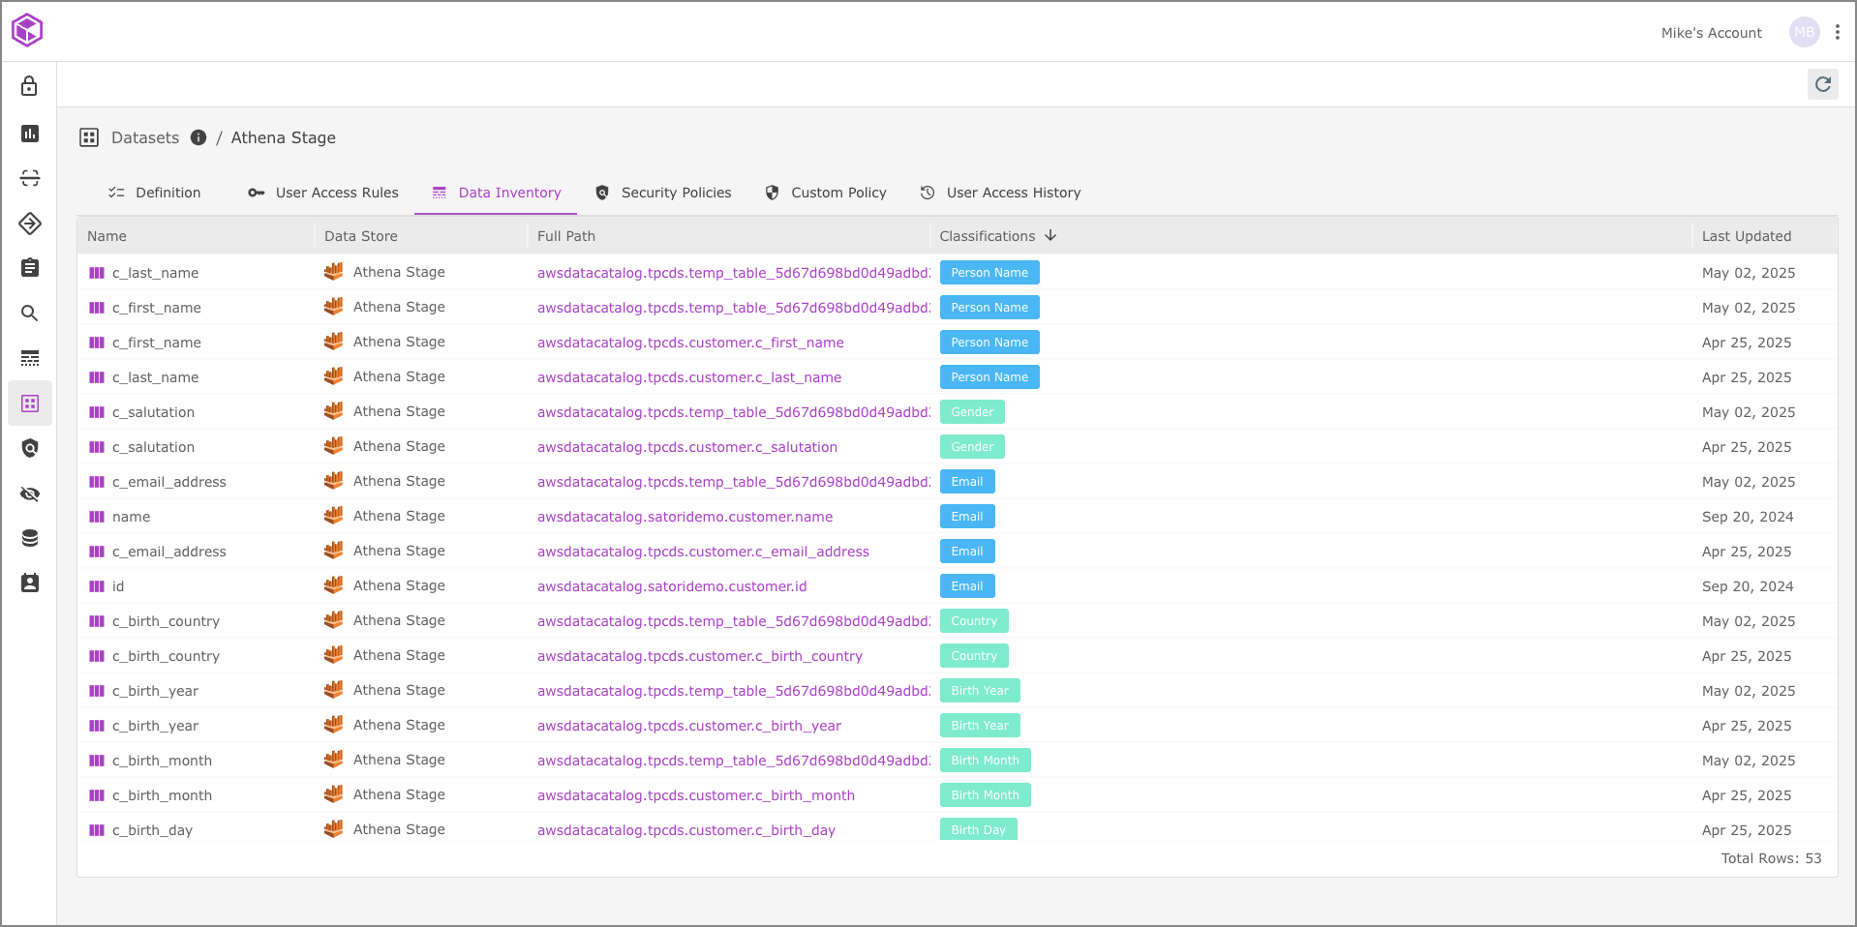
Task: Click Country tag for customer.c_birth_country
Action: [x=974, y=656]
